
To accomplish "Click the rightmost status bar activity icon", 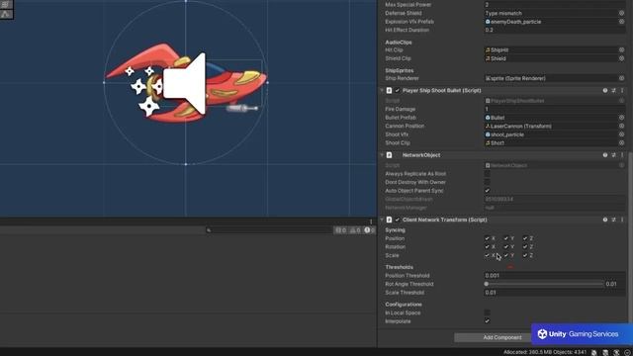I will pos(627,352).
